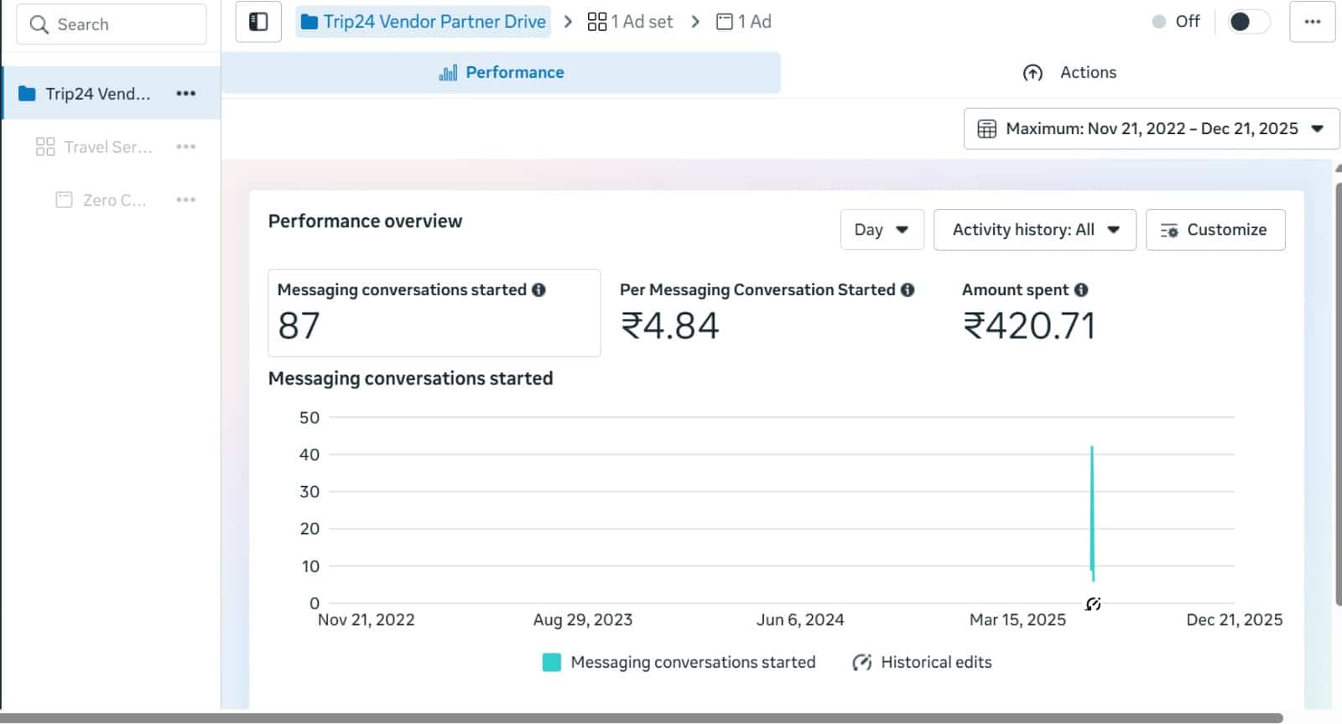1342x724 pixels.
Task: Open options for Travel Ser... ad set
Action: (x=185, y=147)
